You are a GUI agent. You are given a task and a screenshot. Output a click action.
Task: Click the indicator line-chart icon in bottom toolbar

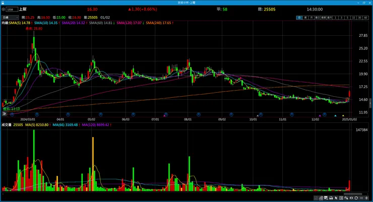[321, 198]
